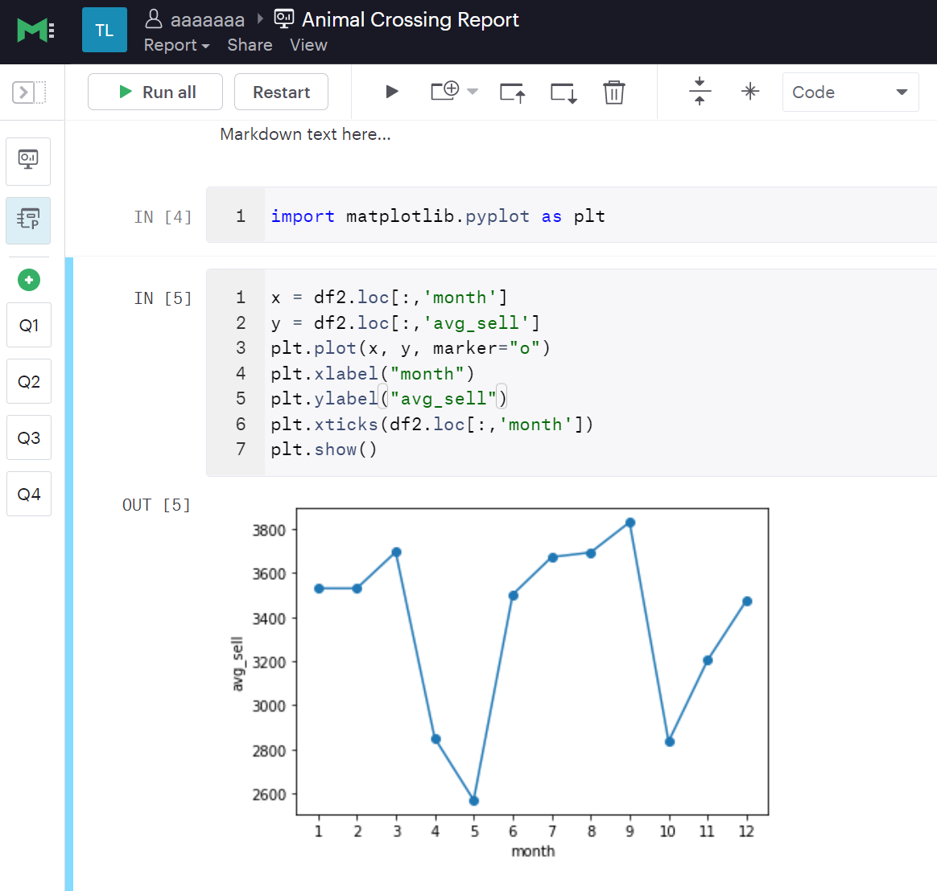
Task: Click the OUT [5] output label
Action: click(156, 505)
